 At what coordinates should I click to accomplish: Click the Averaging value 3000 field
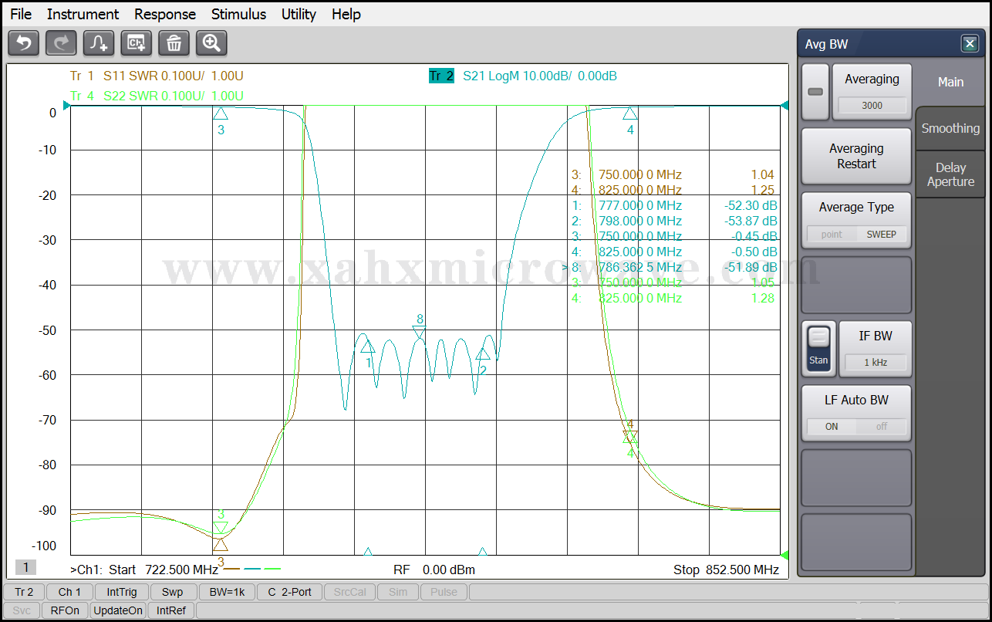pos(872,106)
